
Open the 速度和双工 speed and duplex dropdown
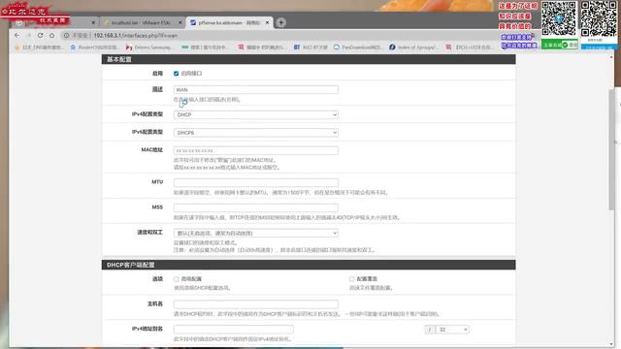coord(256,233)
